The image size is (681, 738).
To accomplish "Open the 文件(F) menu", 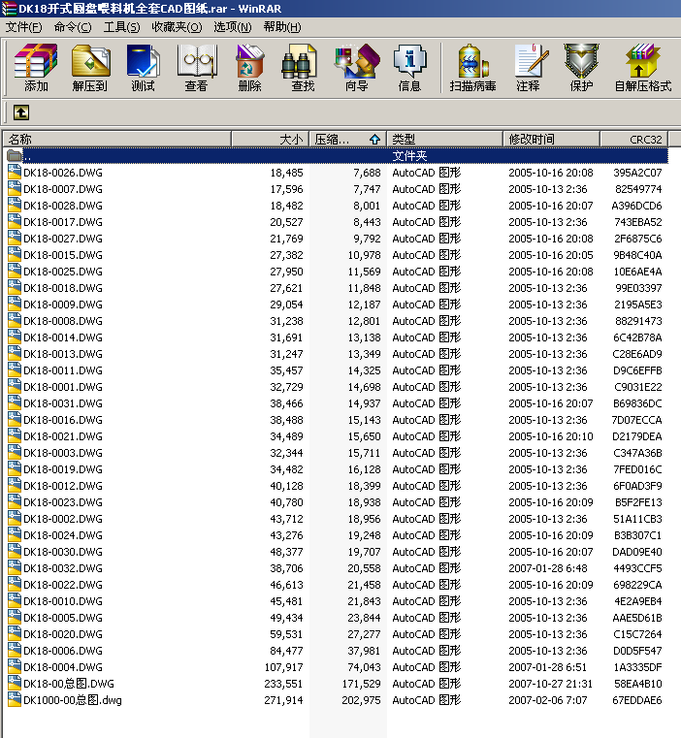I will pyautogui.click(x=23, y=27).
